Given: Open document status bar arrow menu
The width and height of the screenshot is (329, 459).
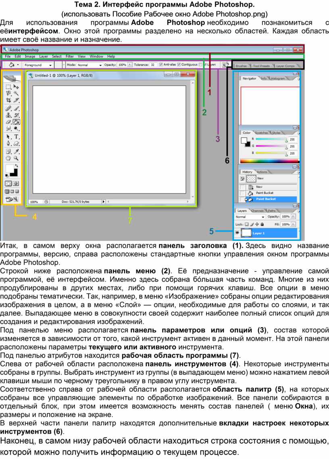Looking at the screenshot, I should coord(103,202).
